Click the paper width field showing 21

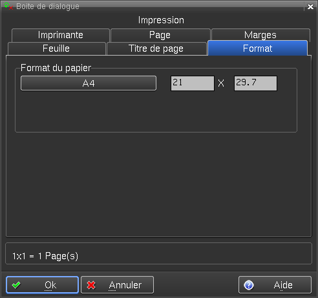pyautogui.click(x=193, y=83)
